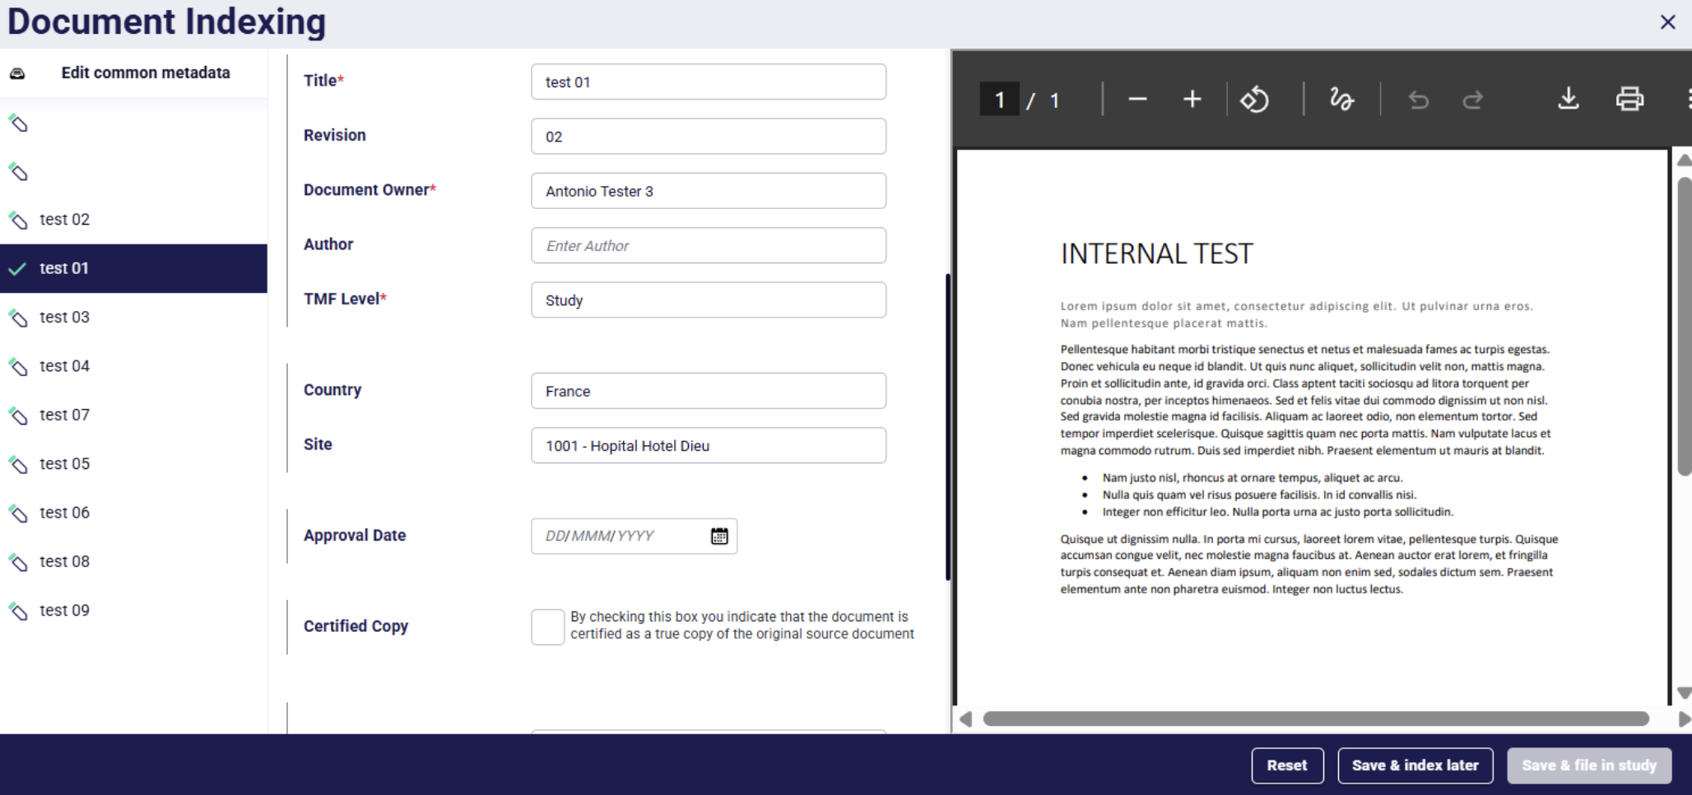Click the Enter Author input field

pos(708,245)
